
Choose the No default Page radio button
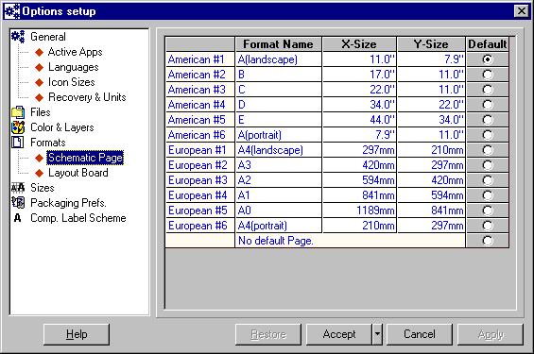[x=488, y=241]
